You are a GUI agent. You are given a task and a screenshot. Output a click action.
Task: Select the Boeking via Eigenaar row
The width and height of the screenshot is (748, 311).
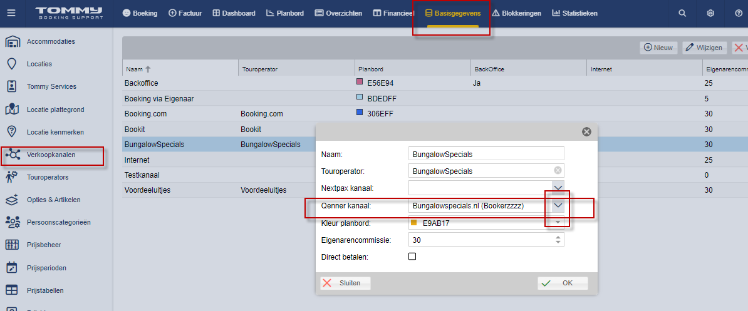tap(435, 99)
